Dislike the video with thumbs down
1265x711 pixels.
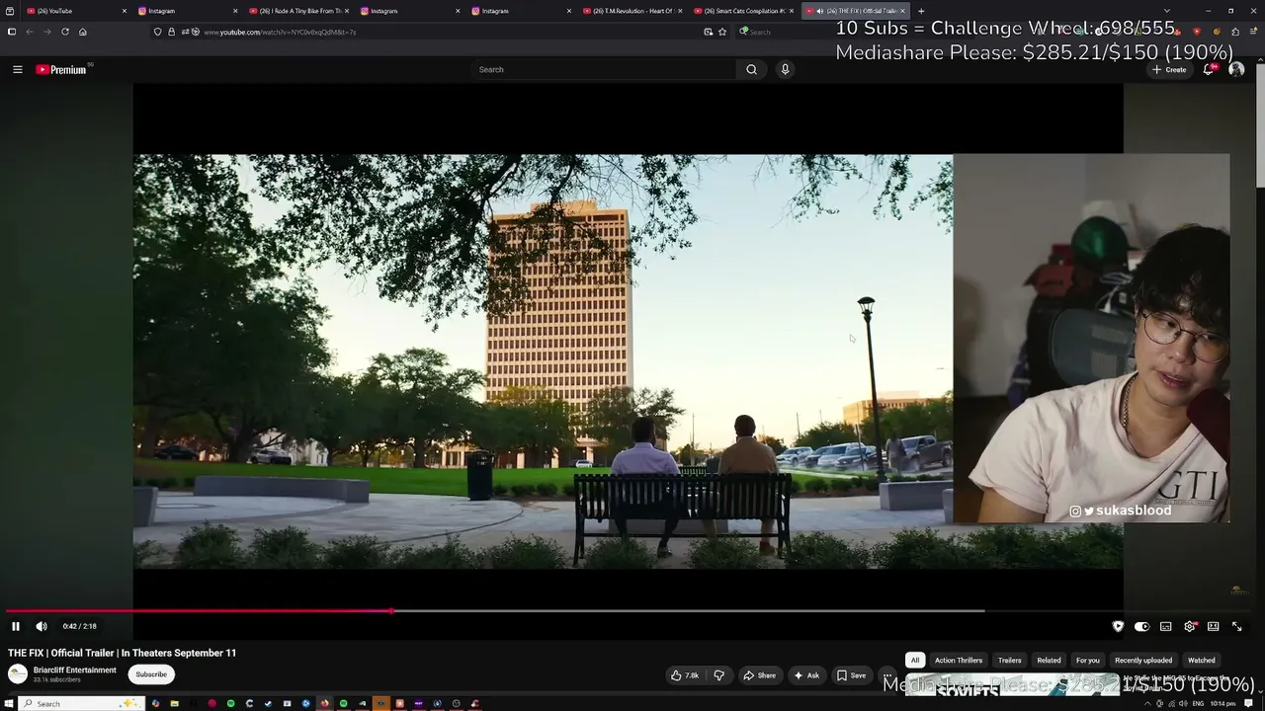pos(718,675)
